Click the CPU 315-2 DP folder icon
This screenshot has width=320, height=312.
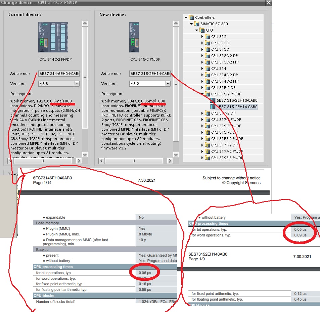(208, 88)
